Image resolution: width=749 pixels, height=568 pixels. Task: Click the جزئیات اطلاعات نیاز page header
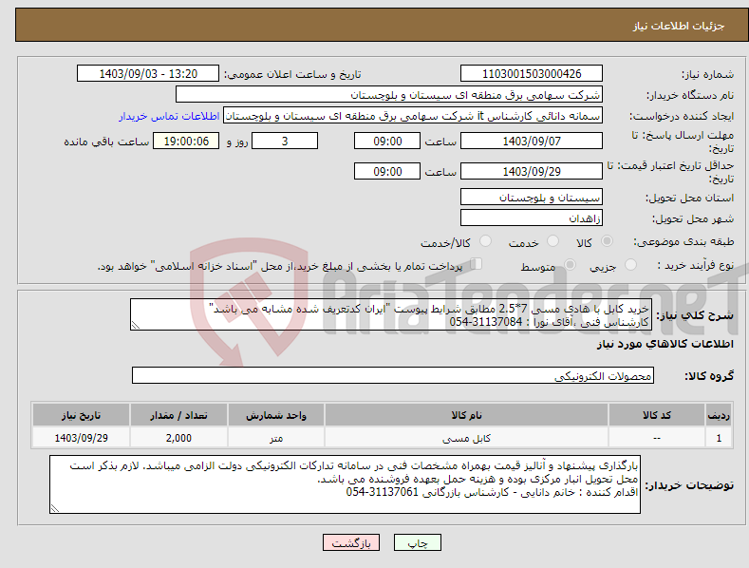click(383, 25)
